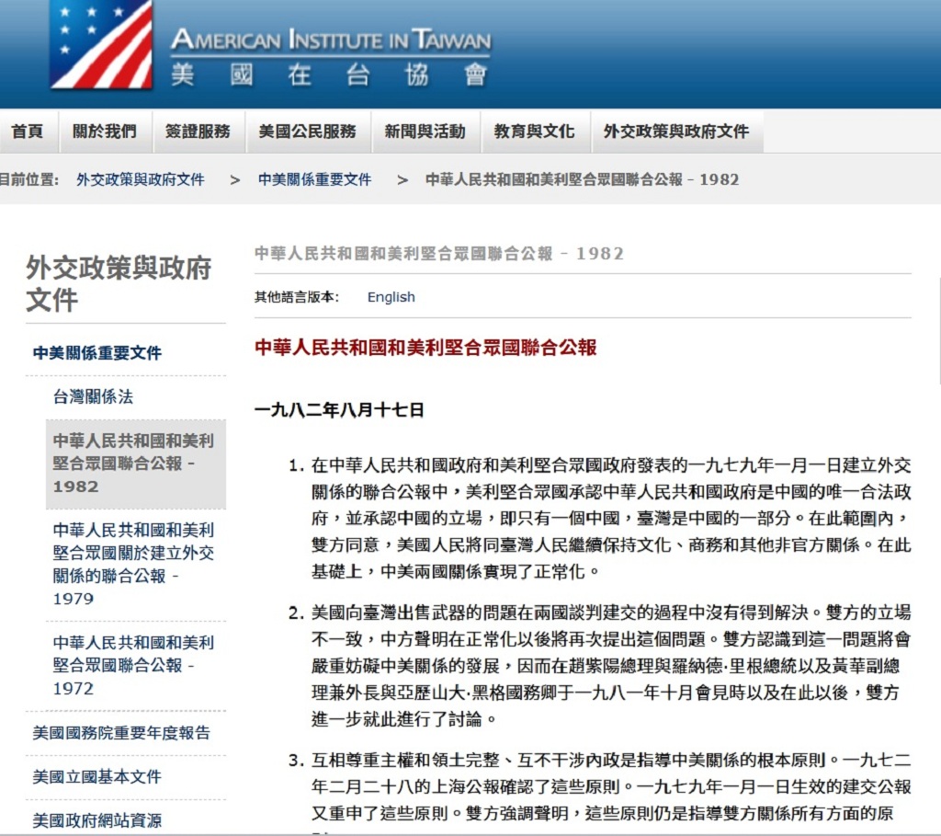
Task: Open the 1972 聯合公報 sidebar link
Action: (133, 665)
